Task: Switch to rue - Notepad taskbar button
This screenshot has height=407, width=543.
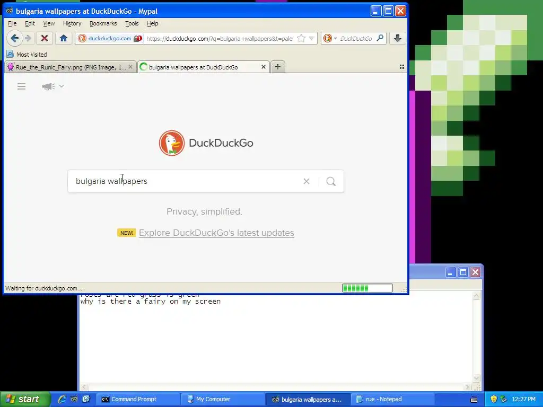Action: click(393, 400)
